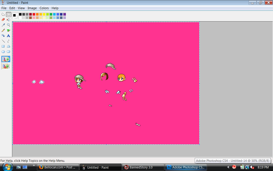The image size is (273, 171).
Task: Select the Polygon shape tool
Action: point(9,46)
